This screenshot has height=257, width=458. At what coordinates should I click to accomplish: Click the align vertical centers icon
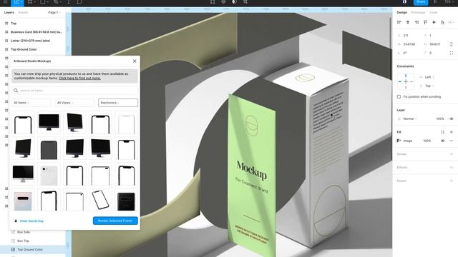pos(434,22)
